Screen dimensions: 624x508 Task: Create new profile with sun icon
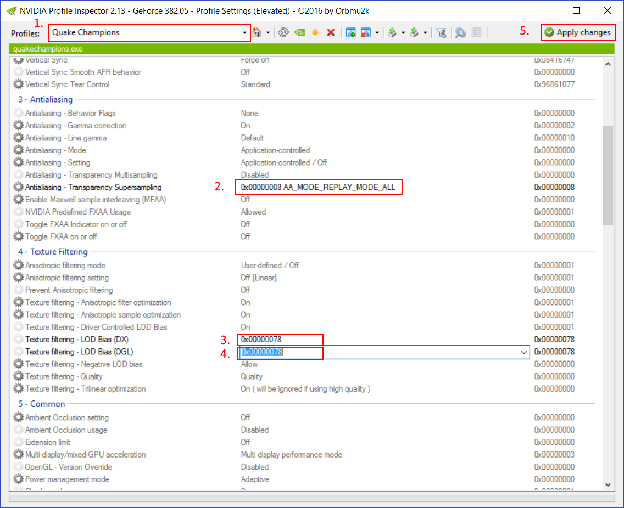click(x=315, y=33)
